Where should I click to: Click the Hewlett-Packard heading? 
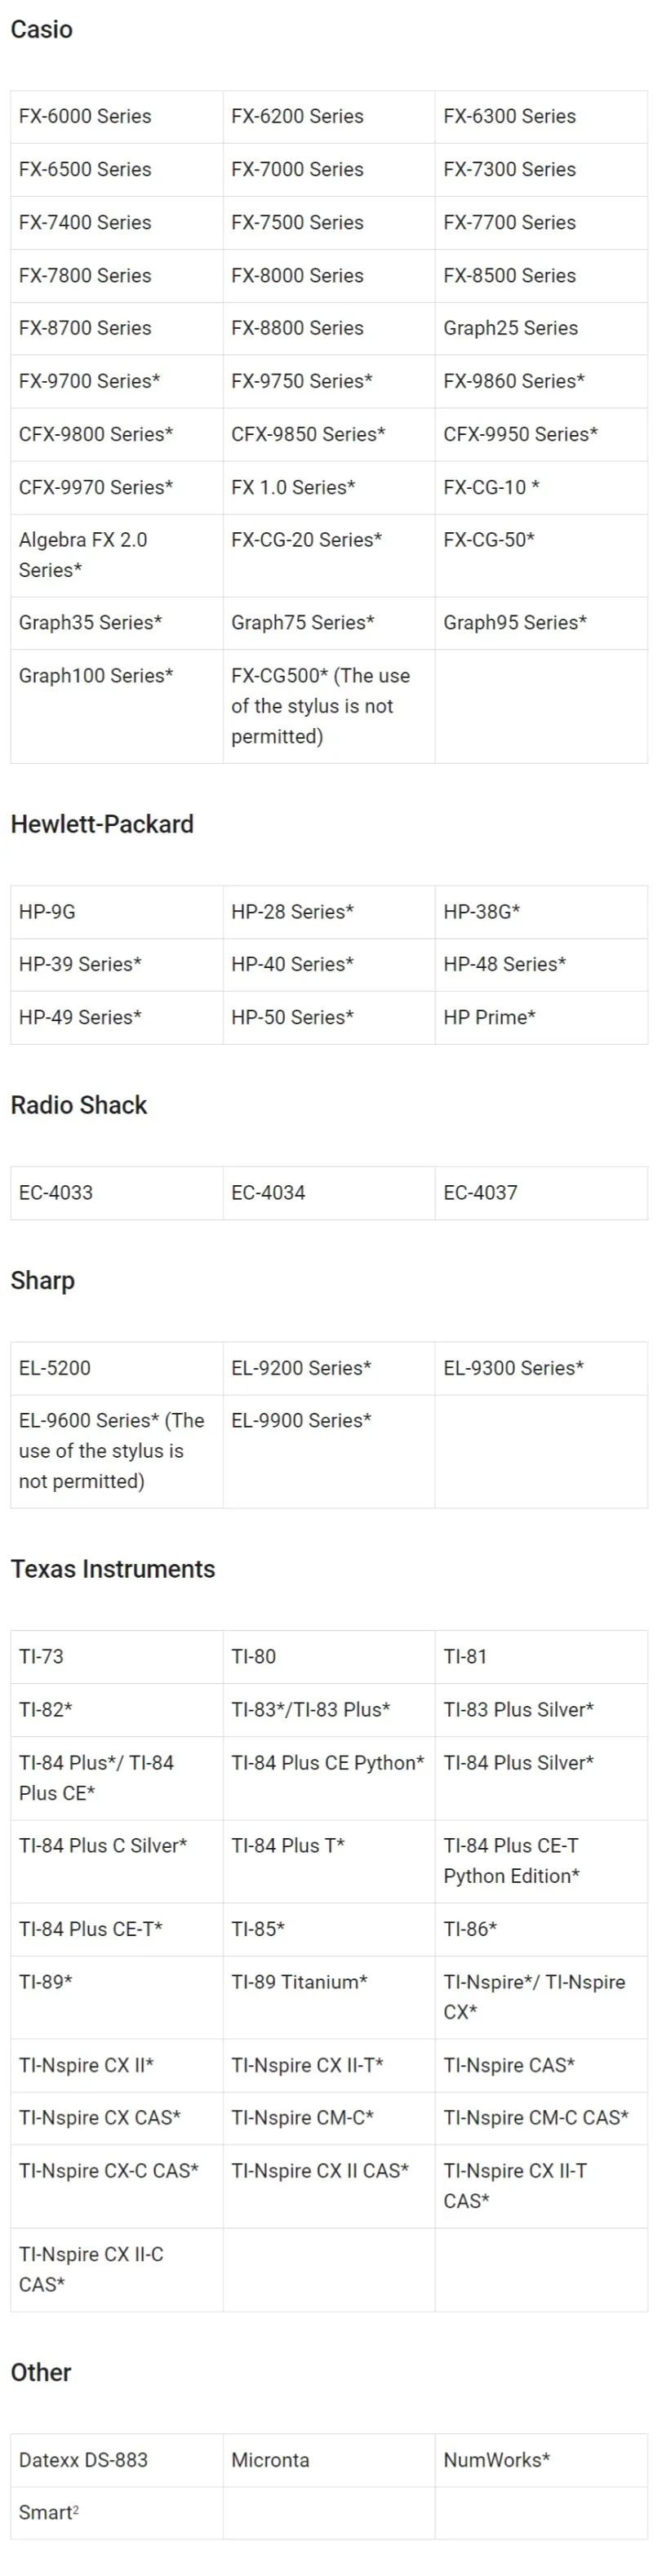[x=102, y=824]
